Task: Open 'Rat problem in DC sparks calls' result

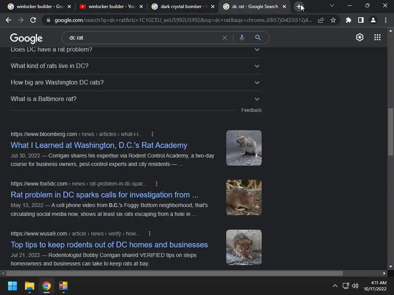Action: coord(105,195)
